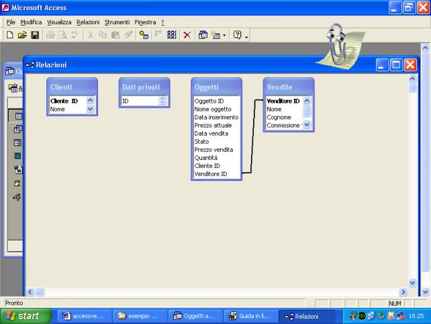Click scroll up arrow in Clienti table box
The width and height of the screenshot is (431, 324).
coord(90,100)
